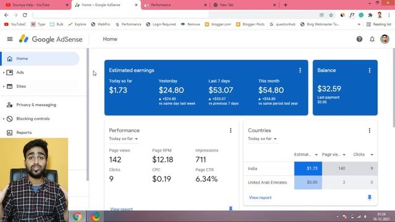Click the India row earnings $1.73

point(308,168)
